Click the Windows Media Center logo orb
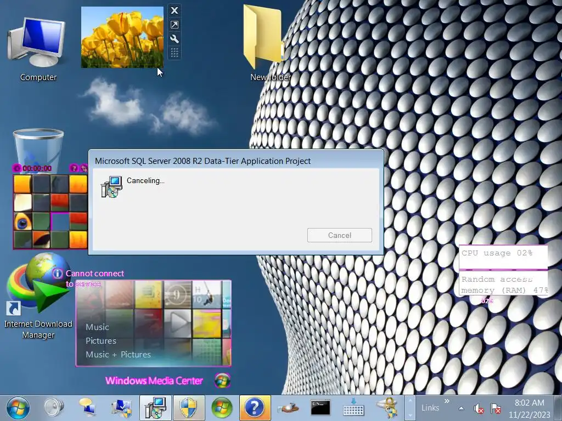562x421 pixels. [222, 380]
